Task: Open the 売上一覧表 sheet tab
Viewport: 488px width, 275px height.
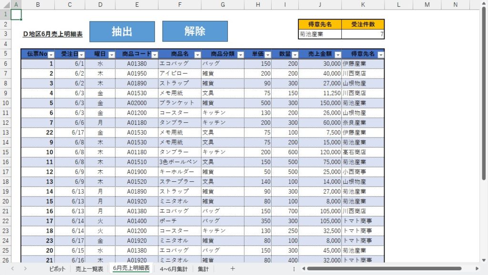Action: (89, 269)
